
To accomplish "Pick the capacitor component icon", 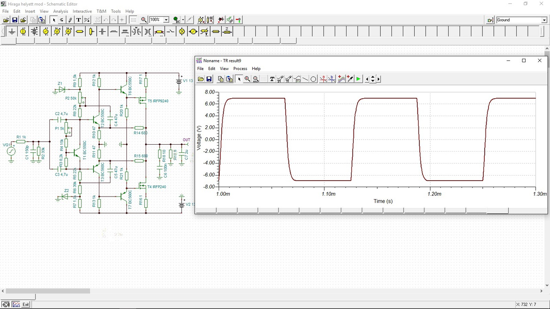I will tap(102, 31).
